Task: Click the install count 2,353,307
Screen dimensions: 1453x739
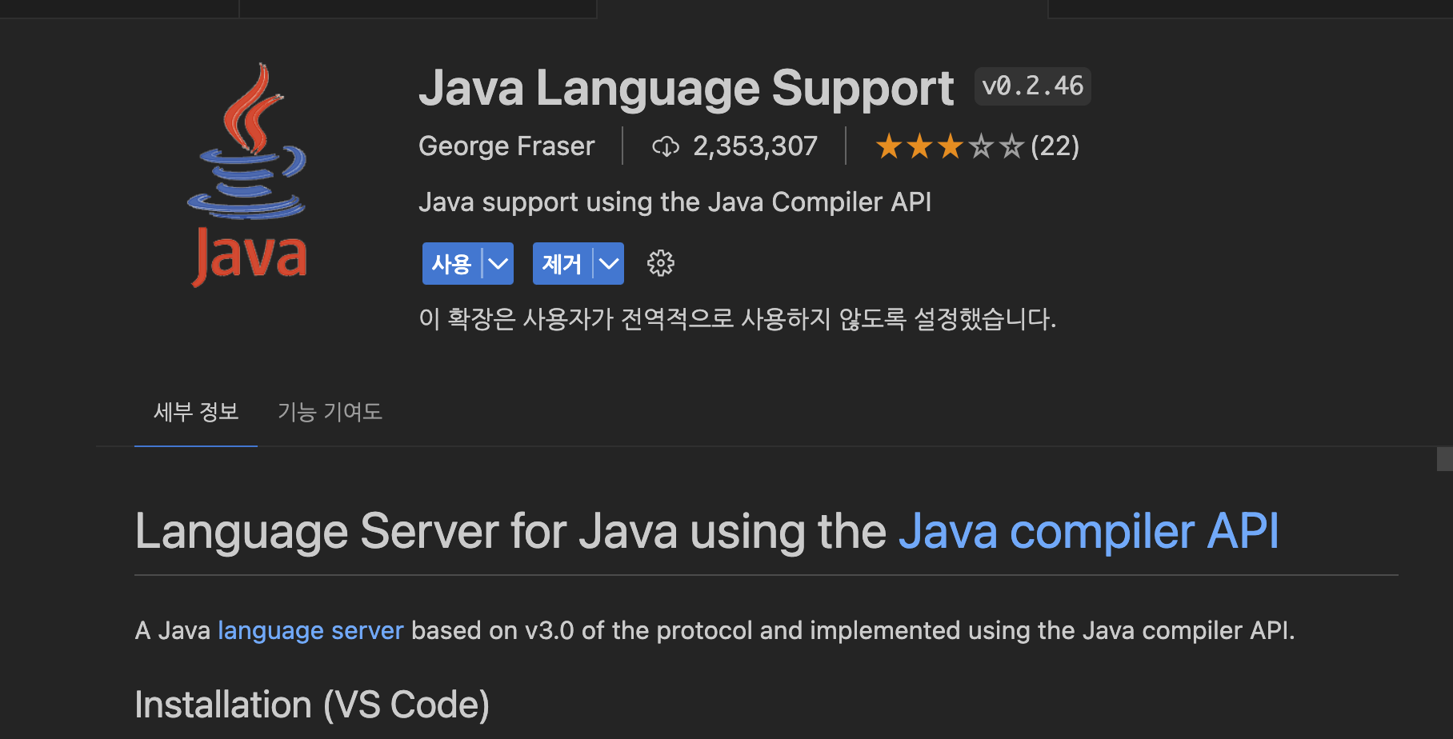Action: [755, 146]
